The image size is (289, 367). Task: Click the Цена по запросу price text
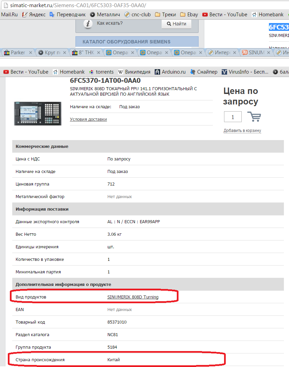tap(241, 96)
